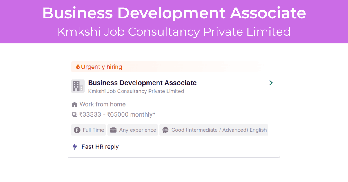Click the lightning bolt Fast HR icon
348x182 pixels.
click(x=75, y=147)
